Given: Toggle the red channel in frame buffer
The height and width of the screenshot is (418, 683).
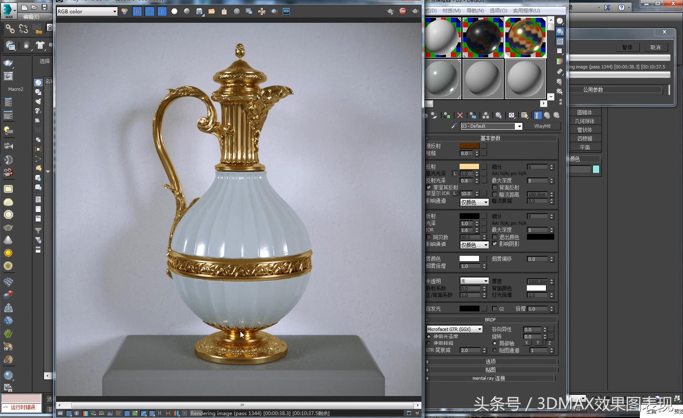Looking at the screenshot, I should pos(137,12).
